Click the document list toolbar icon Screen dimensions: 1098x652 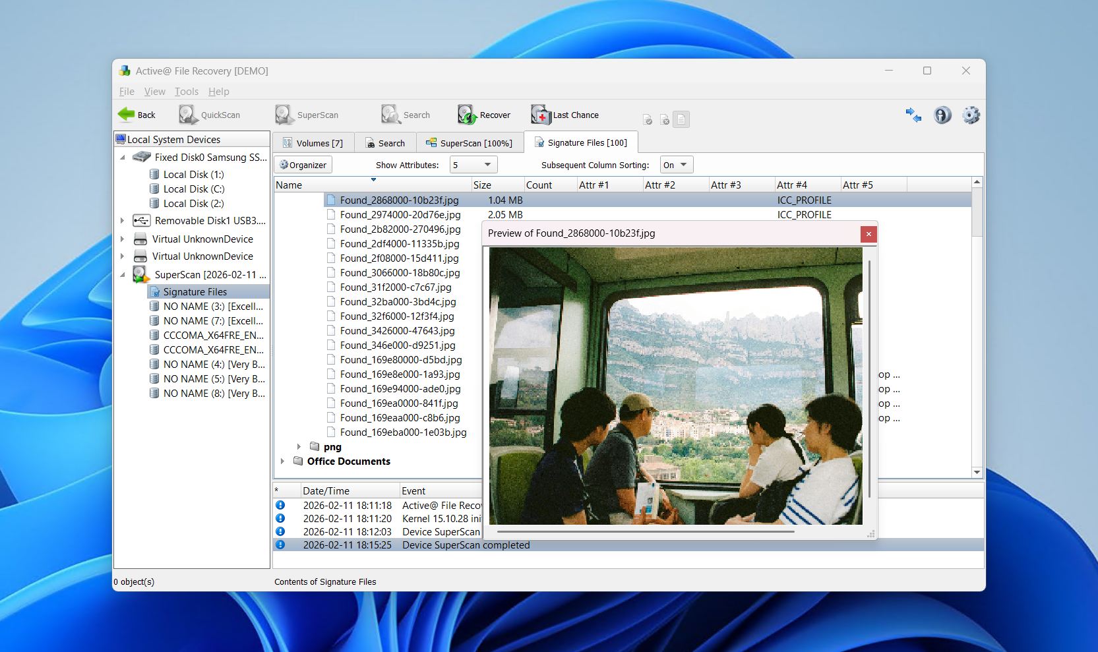click(x=681, y=119)
